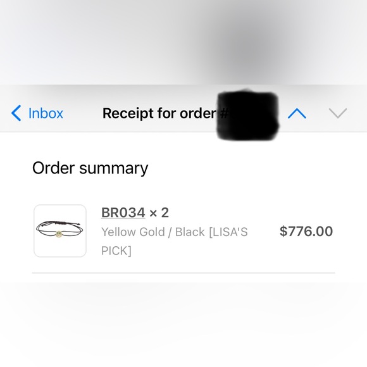Open the BR034 product link
Viewport: 367px width, 367px height.
coord(123,213)
